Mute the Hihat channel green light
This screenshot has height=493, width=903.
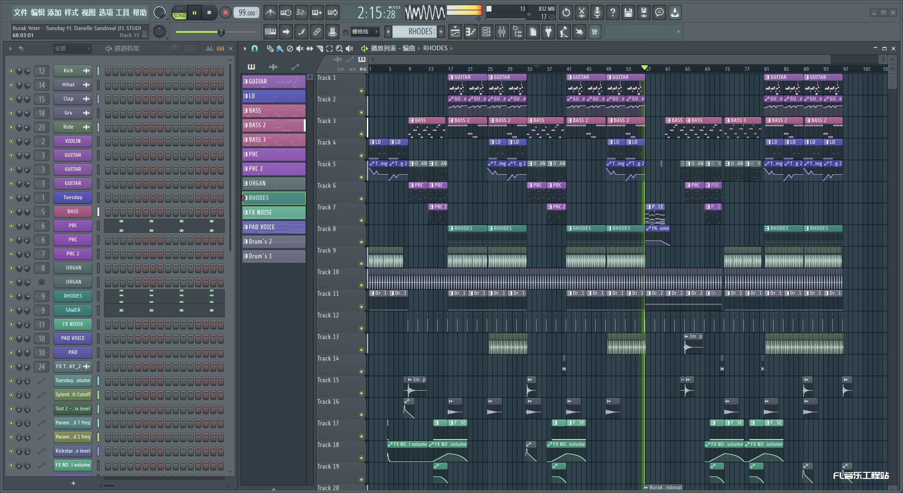tap(11, 85)
